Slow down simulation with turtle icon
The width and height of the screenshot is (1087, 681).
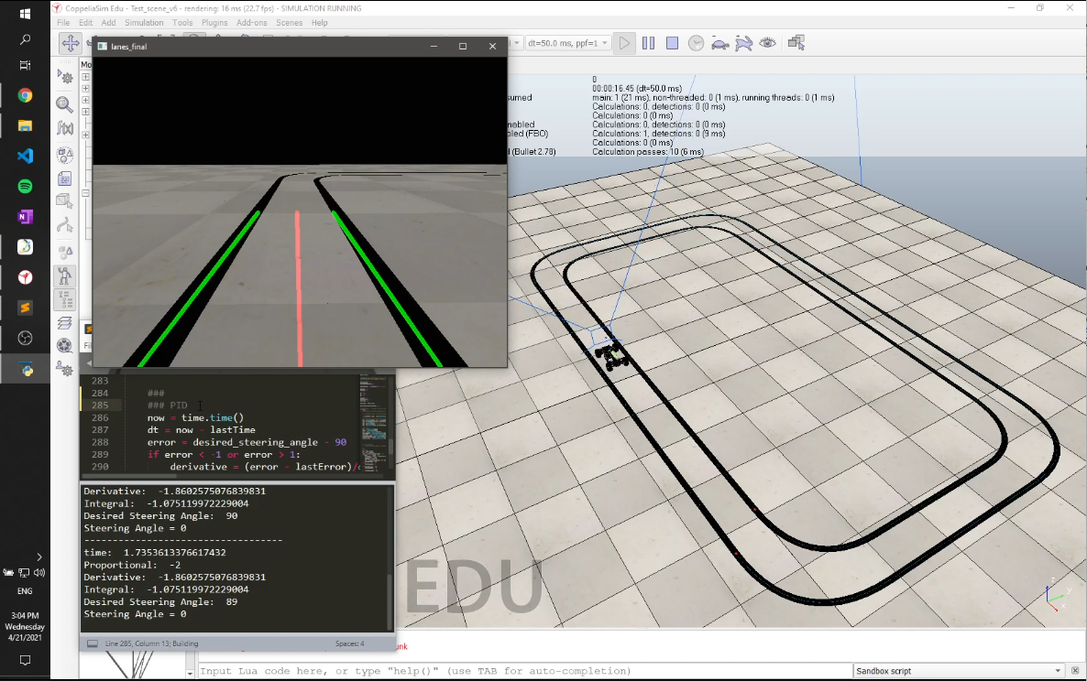(720, 43)
